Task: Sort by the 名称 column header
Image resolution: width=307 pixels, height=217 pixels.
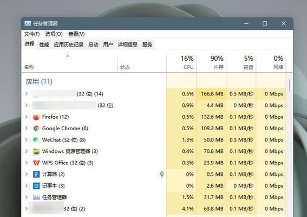Action: coord(69,63)
